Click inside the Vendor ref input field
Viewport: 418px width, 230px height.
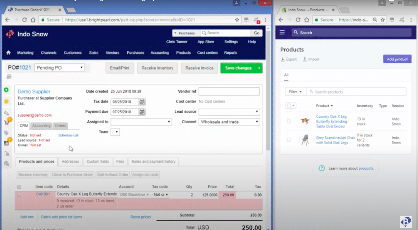(x=229, y=91)
